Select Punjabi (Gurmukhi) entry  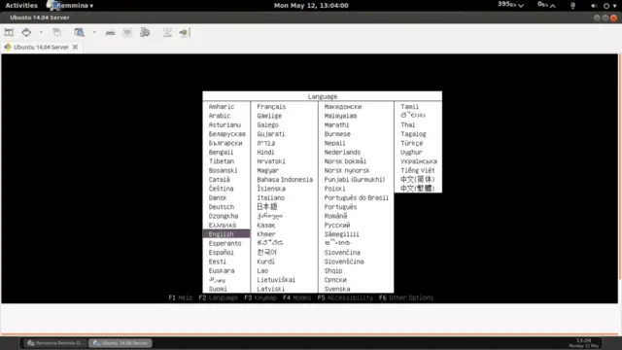355,180
